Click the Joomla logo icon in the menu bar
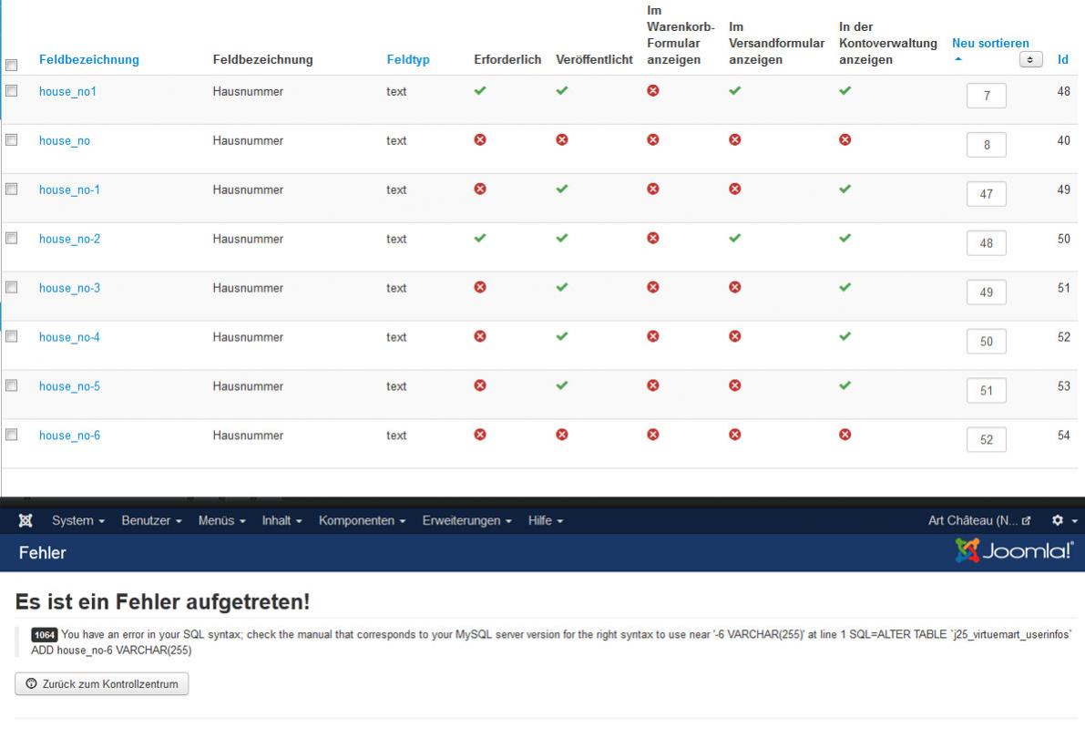Viewport: 1085px width, 738px height. pyautogui.click(x=26, y=521)
